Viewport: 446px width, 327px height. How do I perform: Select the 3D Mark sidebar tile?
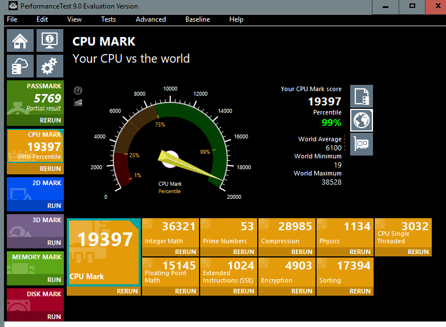coord(35,226)
